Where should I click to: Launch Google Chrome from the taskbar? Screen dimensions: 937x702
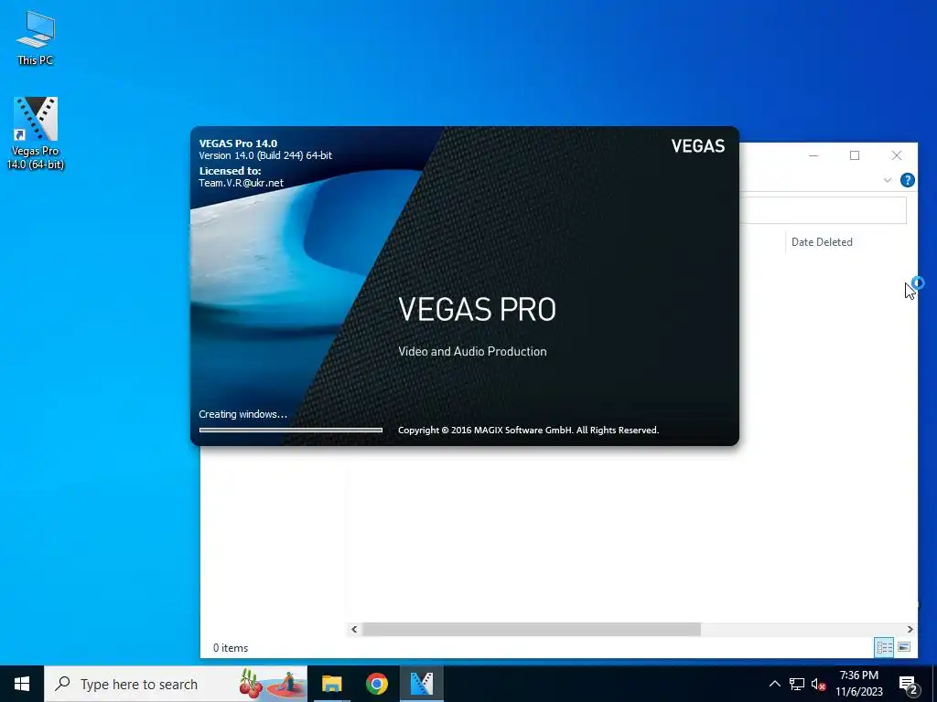[x=377, y=684]
